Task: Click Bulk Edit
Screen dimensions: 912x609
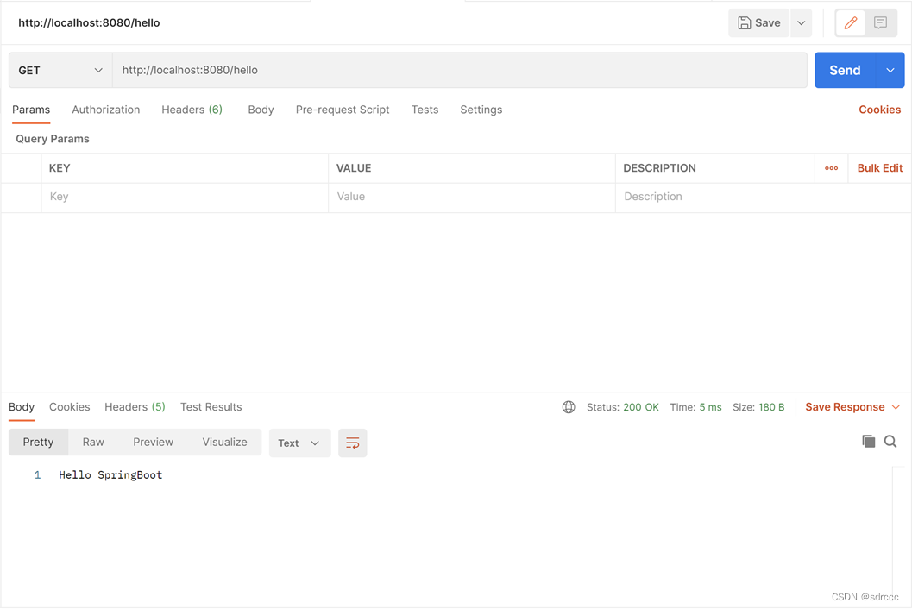Action: [879, 168]
